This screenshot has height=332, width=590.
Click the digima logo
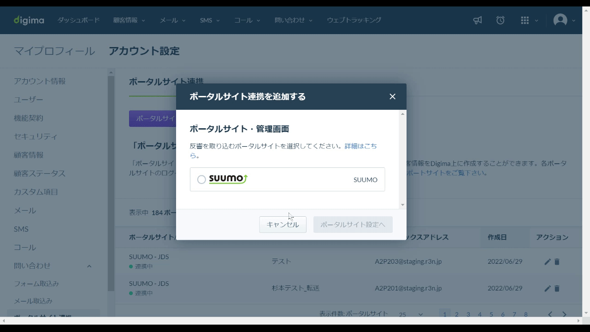29,20
